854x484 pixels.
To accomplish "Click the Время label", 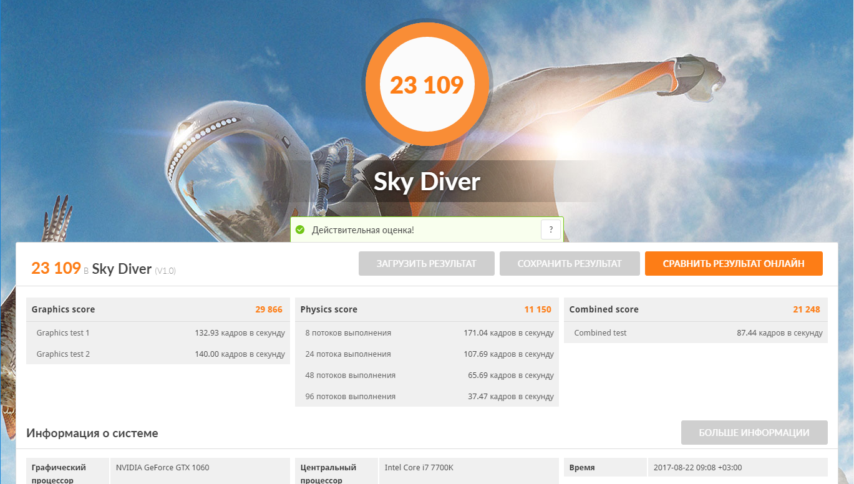I will click(582, 468).
